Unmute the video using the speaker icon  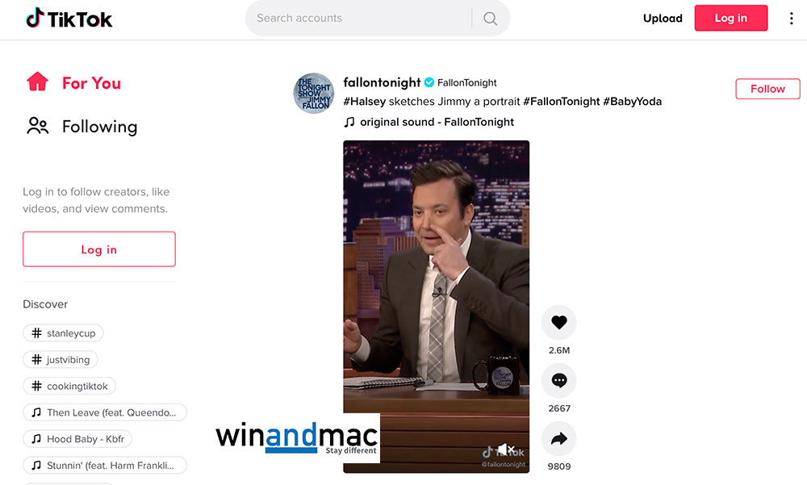pyautogui.click(x=506, y=449)
